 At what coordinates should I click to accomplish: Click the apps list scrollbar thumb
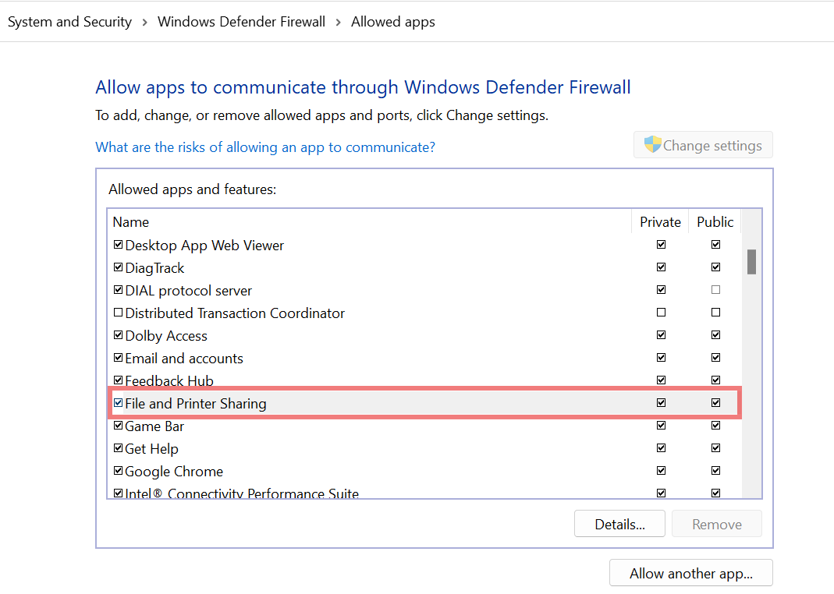[x=751, y=263]
